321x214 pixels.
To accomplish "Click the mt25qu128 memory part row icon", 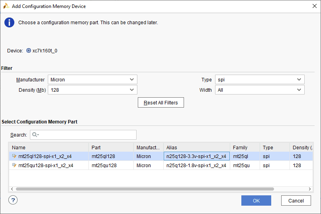I will coord(14,166).
